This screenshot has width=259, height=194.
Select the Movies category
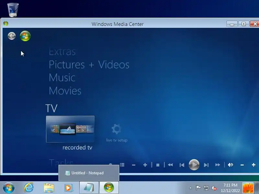[65, 91]
